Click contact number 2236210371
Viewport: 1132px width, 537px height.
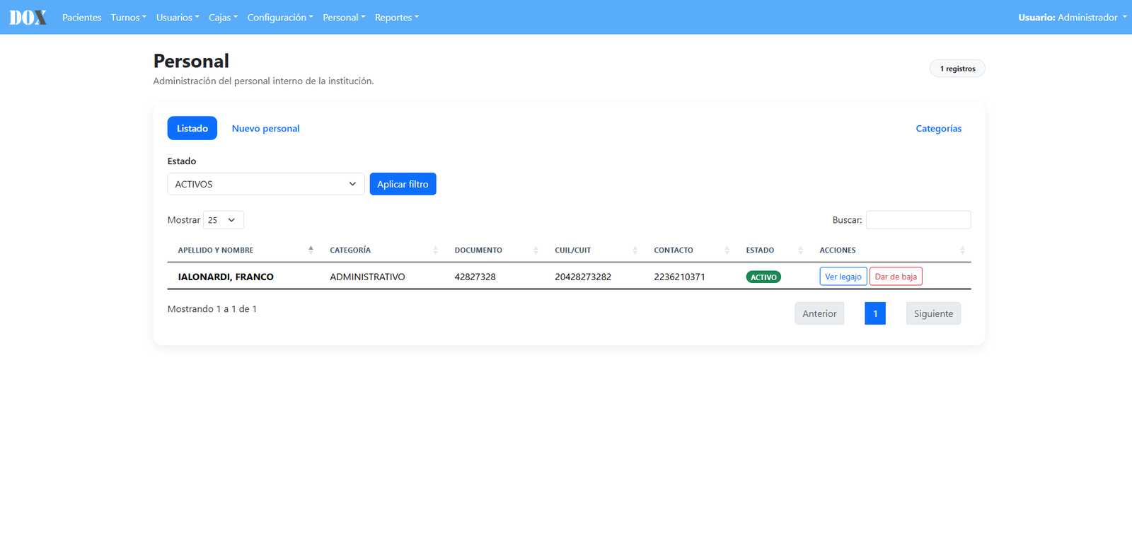pyautogui.click(x=679, y=277)
